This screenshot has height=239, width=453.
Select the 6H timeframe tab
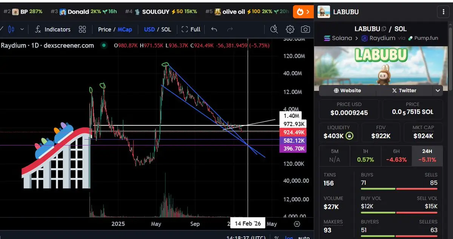[x=396, y=155]
